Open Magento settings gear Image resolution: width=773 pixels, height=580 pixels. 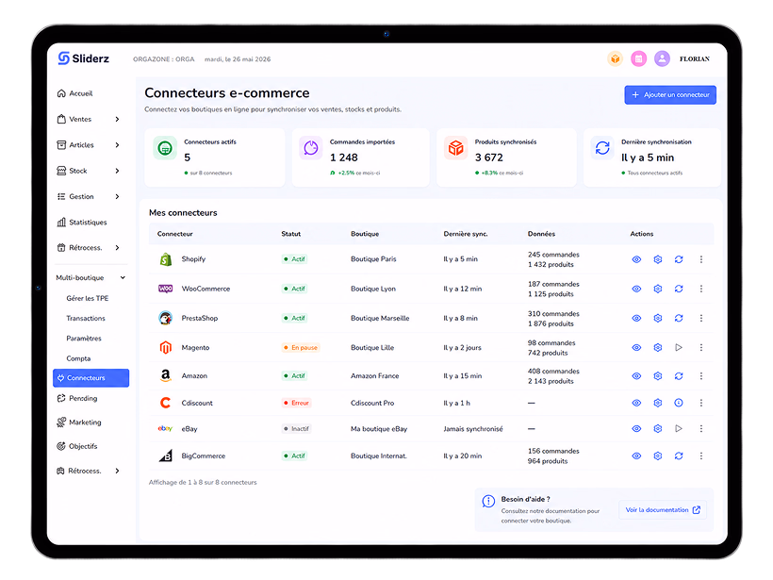[x=658, y=347]
